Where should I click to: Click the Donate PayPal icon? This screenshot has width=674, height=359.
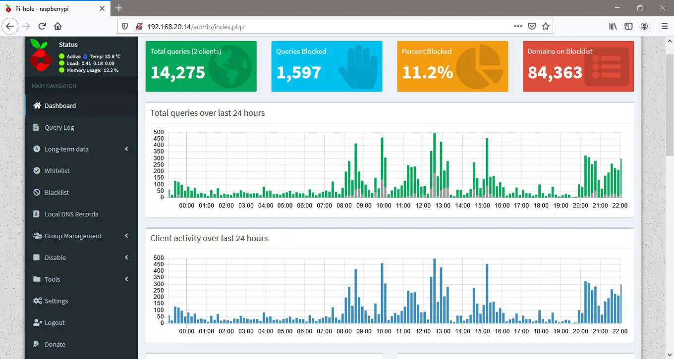point(36,345)
